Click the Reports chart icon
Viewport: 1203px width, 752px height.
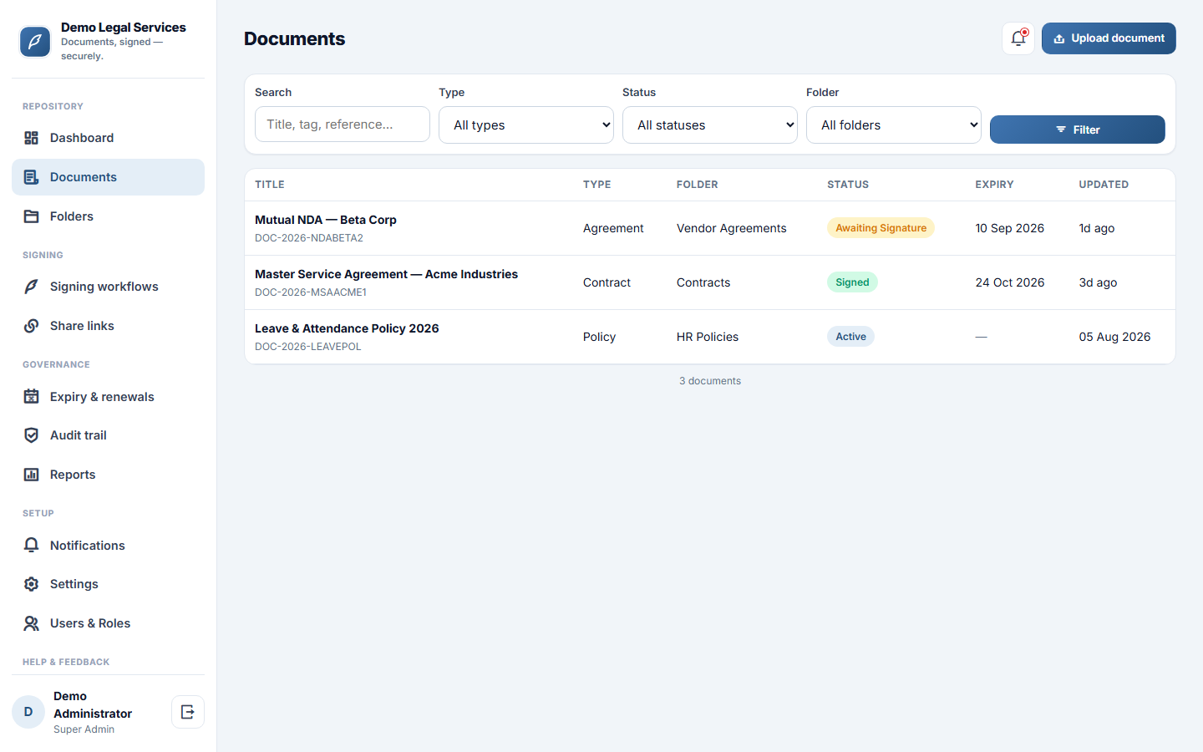click(x=31, y=475)
